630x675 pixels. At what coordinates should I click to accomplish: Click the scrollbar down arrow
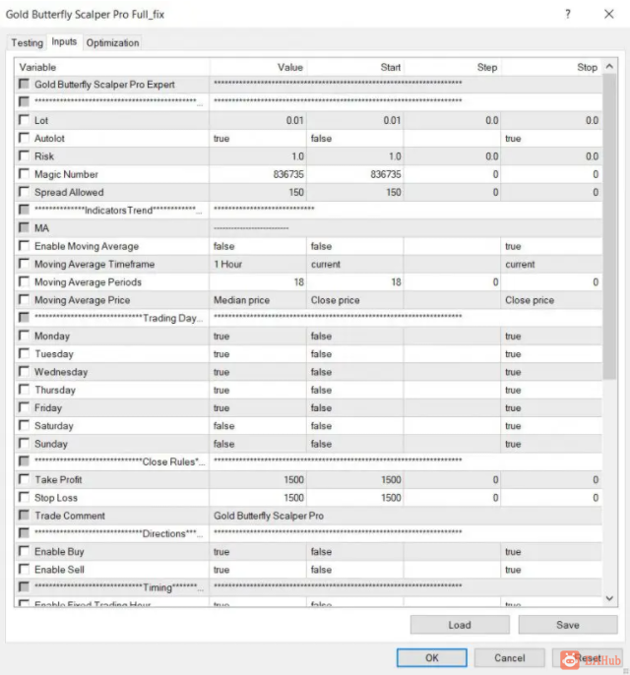(x=609, y=598)
